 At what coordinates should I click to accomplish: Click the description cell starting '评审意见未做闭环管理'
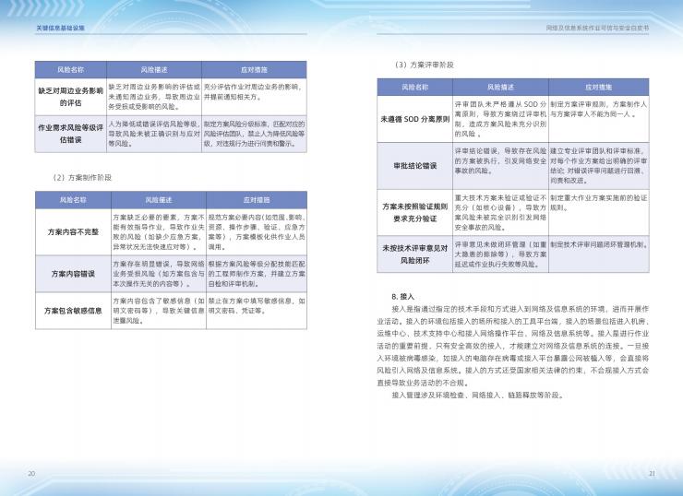[x=500, y=254]
